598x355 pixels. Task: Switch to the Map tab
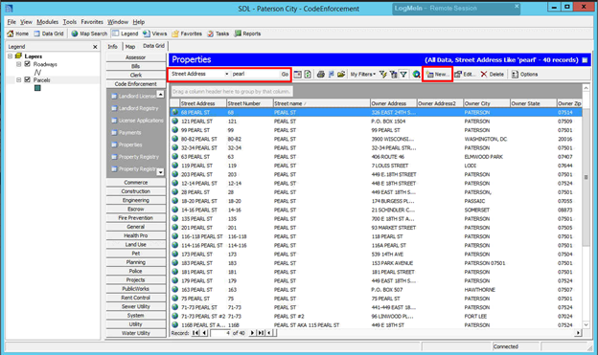(x=130, y=47)
